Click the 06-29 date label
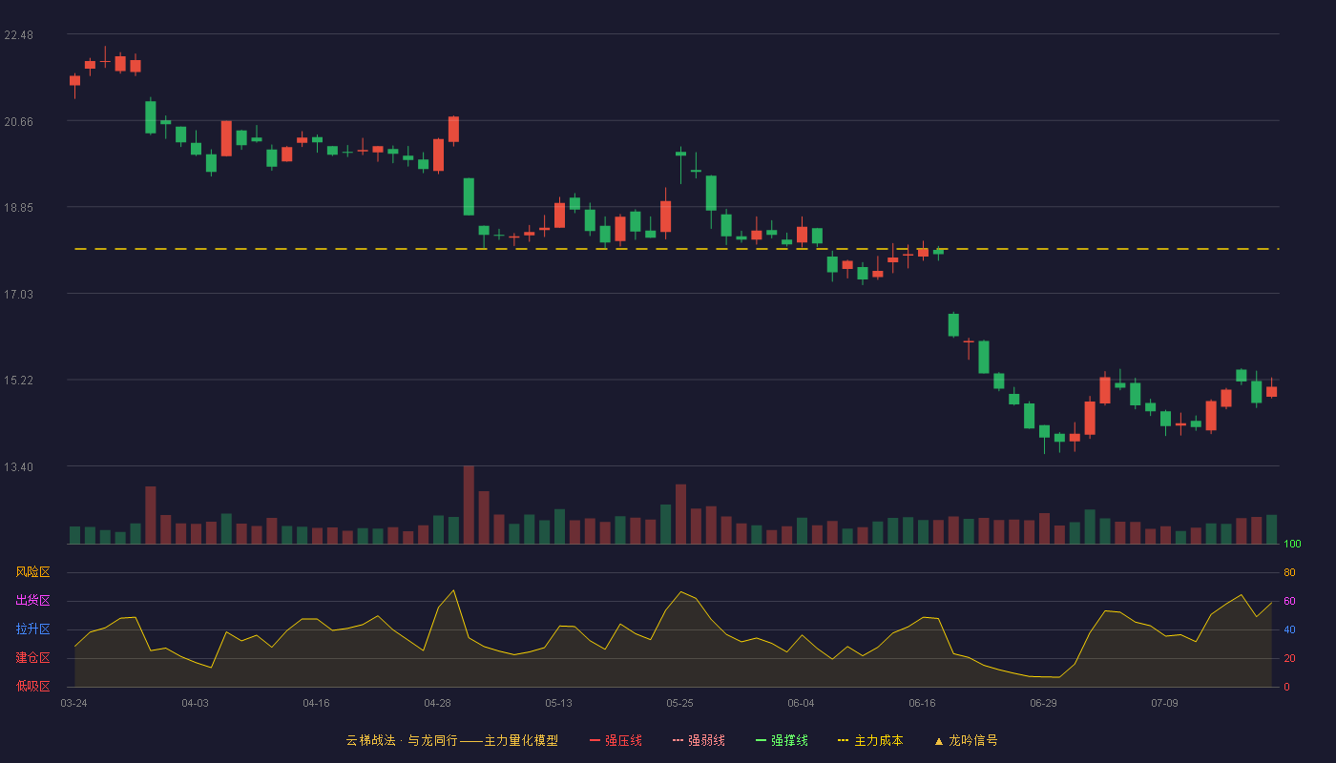 point(1043,703)
